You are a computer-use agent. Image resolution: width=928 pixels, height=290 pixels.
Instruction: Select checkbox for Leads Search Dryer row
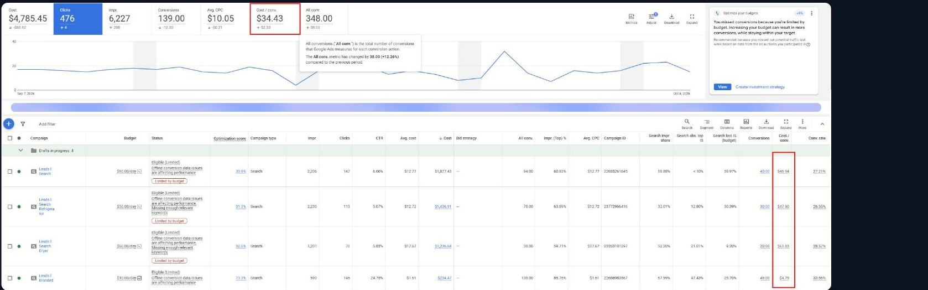pyautogui.click(x=9, y=246)
